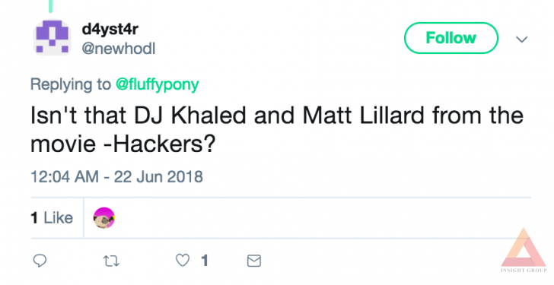Click the Replying to label
Viewport: 554px width, 285px height.
click(x=71, y=84)
